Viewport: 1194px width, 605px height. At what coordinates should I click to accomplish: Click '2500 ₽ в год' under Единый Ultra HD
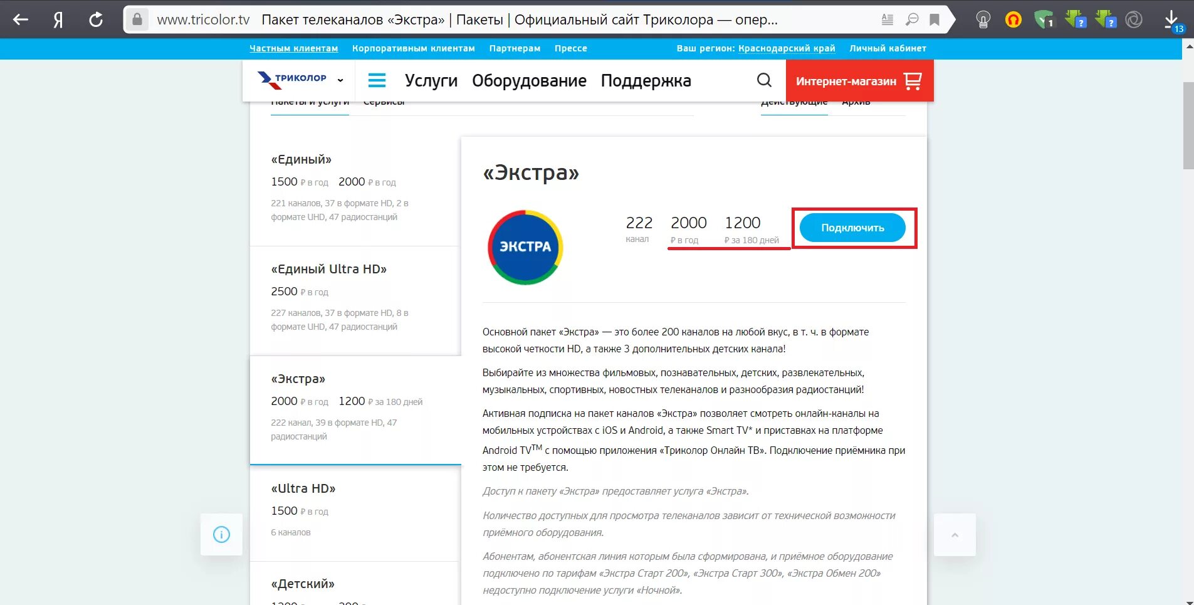(x=300, y=292)
